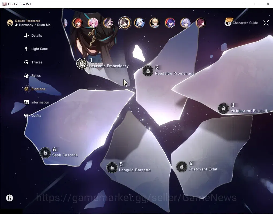The image size is (273, 214).
Task: Click the Neuronic Embroidery label
Action: point(109,66)
